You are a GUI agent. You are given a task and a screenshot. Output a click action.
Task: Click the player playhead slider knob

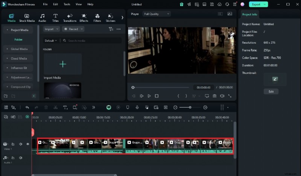click(133, 88)
